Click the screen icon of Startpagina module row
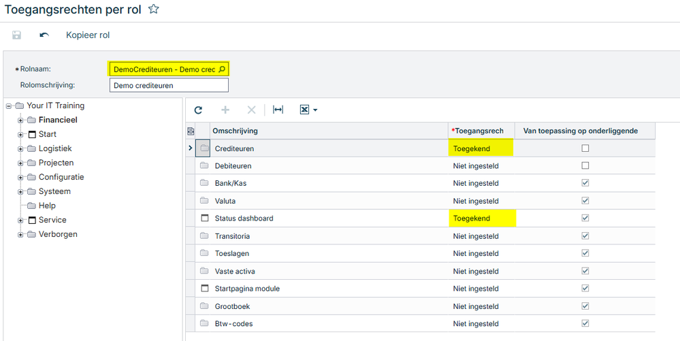680x341 pixels. 205,289
